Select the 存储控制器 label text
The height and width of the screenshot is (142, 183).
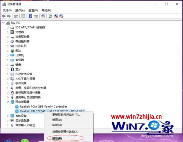pos(22,41)
